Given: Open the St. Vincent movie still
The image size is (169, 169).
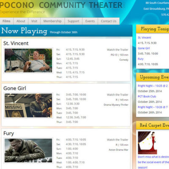Looking at the screenshot, I should pyautogui.click(x=28, y=60).
